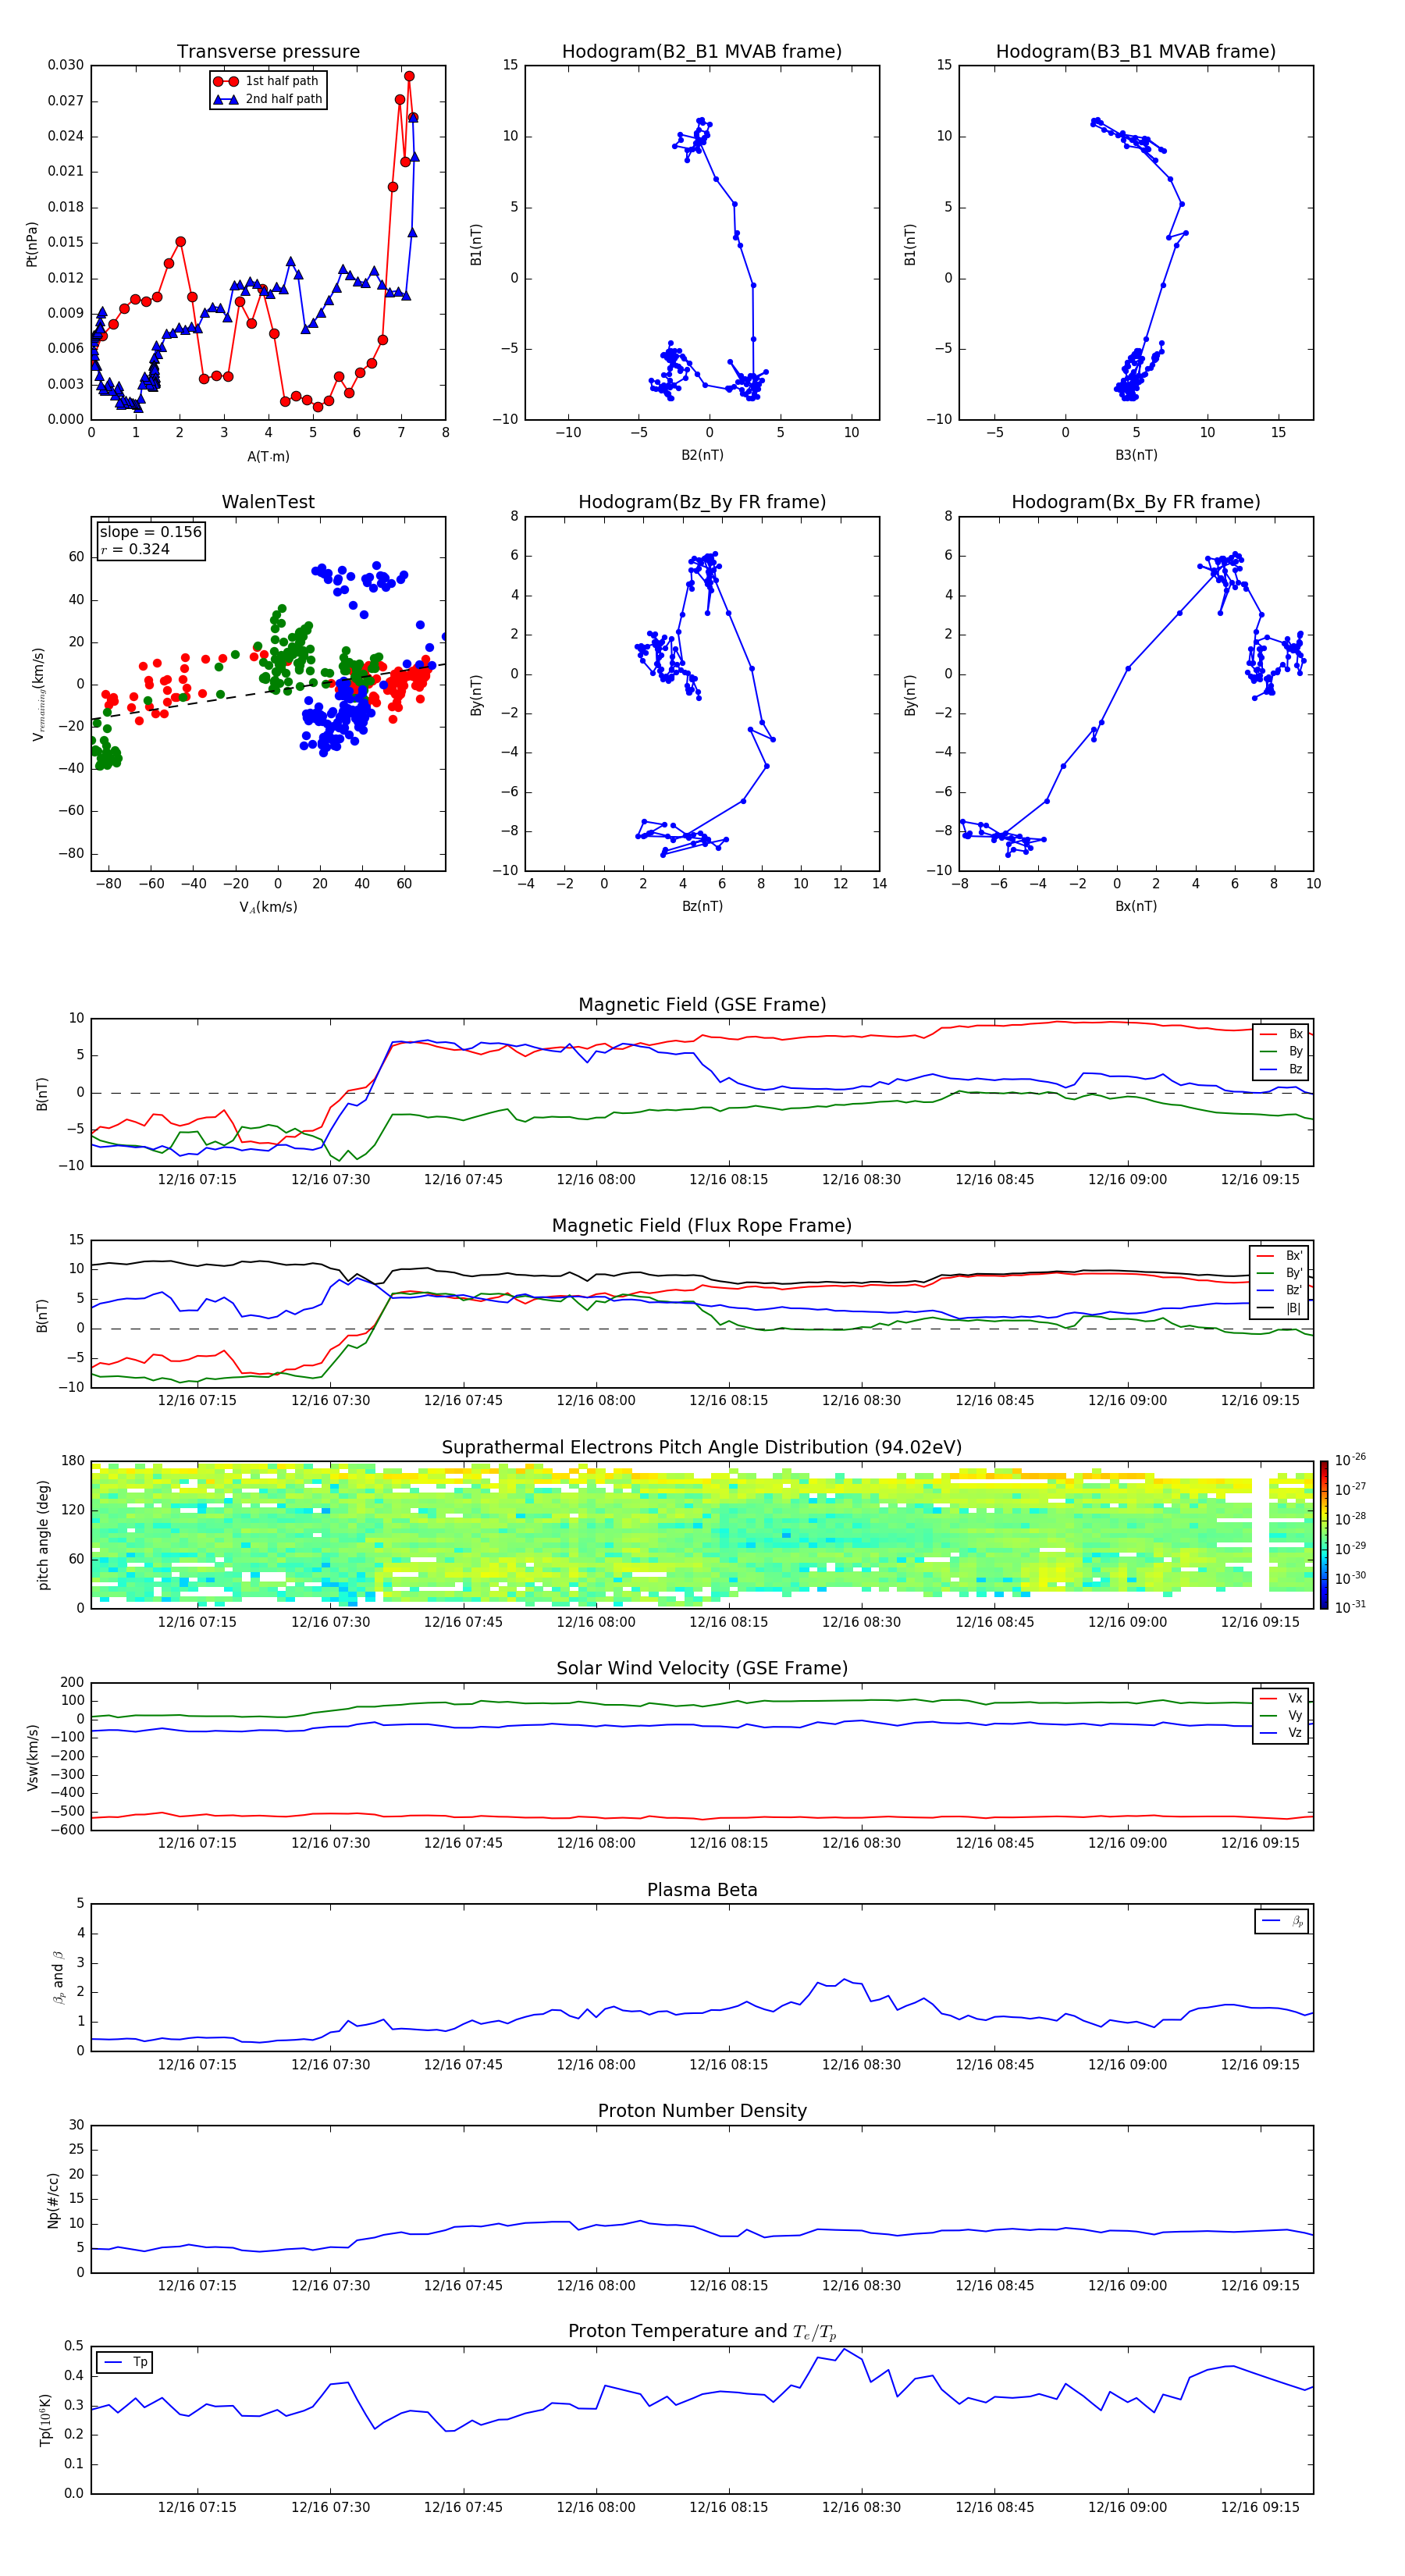Screen dimensions: 1405x2576
Task: Click '12/16 09:00' tick under proton density plot
Action: tap(1127, 2286)
